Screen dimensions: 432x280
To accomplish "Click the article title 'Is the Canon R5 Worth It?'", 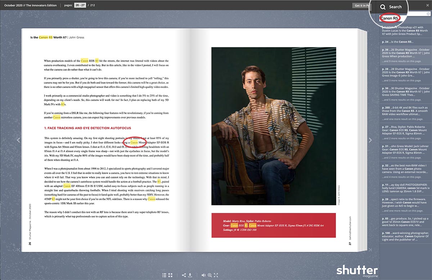I will (48, 37).
